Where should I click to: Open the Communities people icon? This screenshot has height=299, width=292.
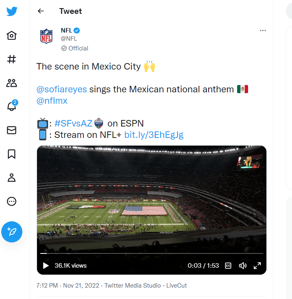pos(12,83)
